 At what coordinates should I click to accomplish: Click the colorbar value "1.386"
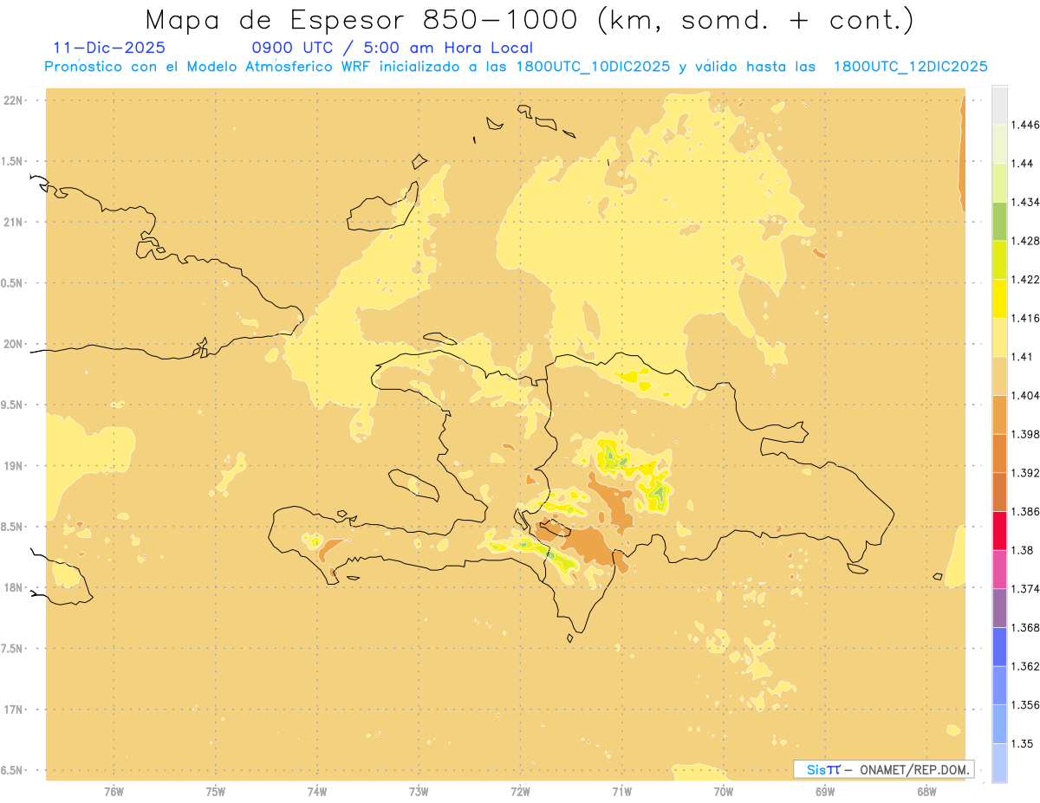1025,511
